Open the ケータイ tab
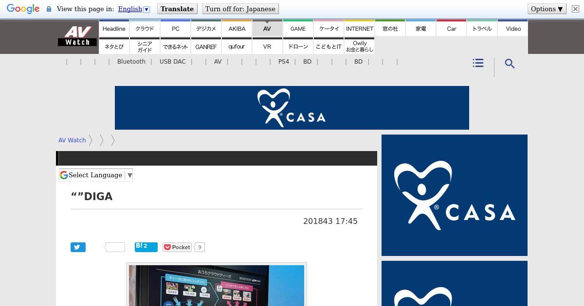Image resolution: width=584 pixels, height=306 pixels. 328,28
